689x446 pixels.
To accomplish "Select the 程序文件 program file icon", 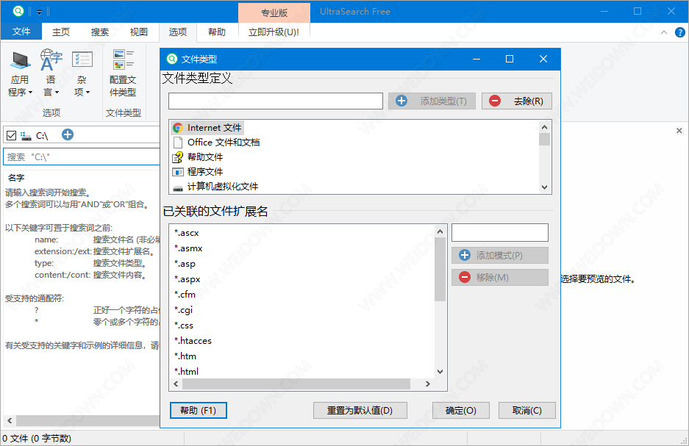I will point(177,172).
